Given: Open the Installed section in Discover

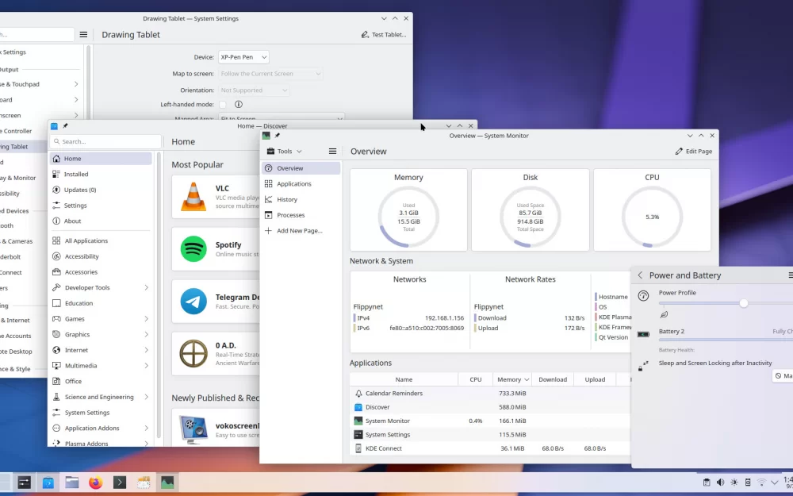Looking at the screenshot, I should 76,174.
